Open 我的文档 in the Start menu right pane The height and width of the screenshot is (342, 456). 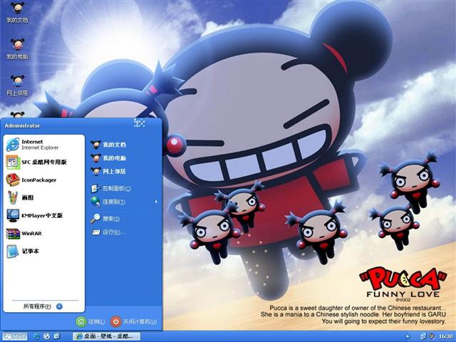(113, 145)
